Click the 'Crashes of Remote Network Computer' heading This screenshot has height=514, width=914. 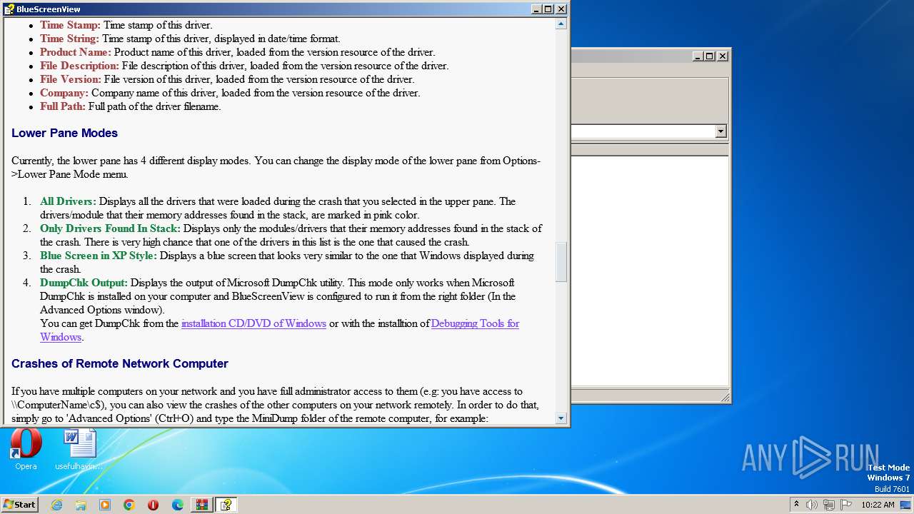click(120, 364)
